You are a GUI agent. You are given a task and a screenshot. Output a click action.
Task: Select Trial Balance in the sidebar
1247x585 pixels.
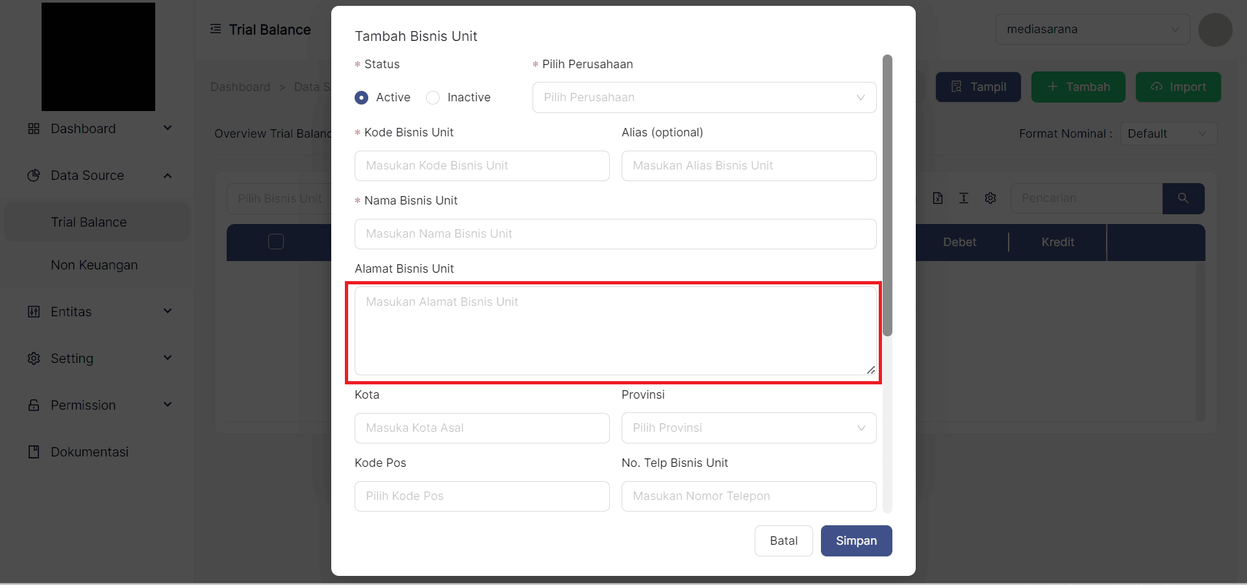[89, 222]
